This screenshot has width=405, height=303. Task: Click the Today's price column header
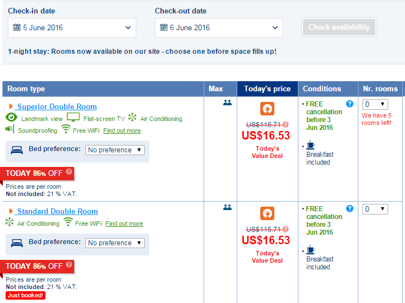click(268, 89)
